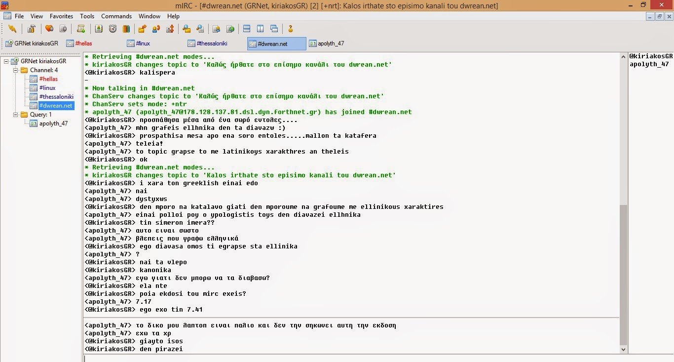Open the Channels List icon
674x362 pixels.
click(63, 29)
